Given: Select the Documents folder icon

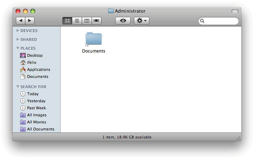Looking at the screenshot, I should pyautogui.click(x=93, y=39).
